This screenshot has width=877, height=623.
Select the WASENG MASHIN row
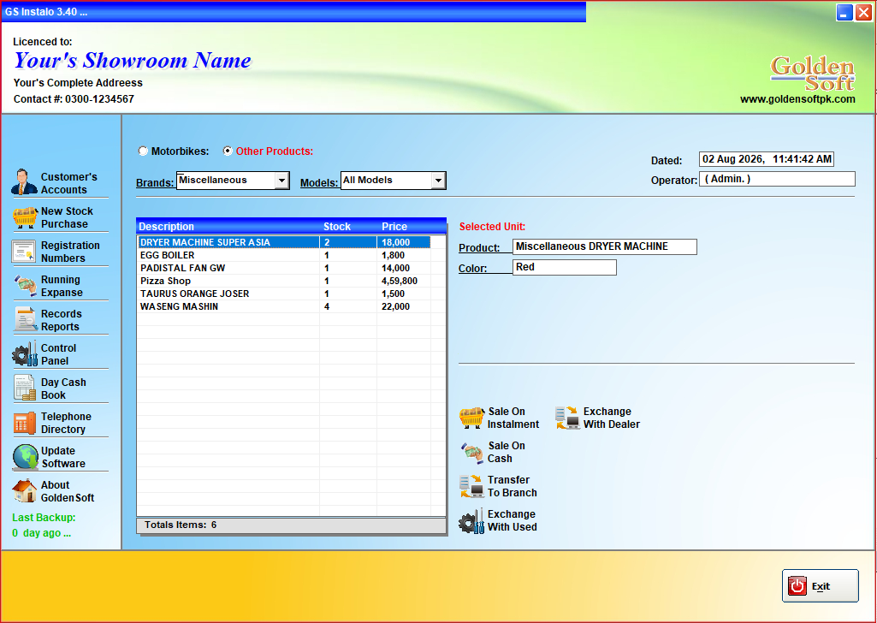tap(284, 306)
